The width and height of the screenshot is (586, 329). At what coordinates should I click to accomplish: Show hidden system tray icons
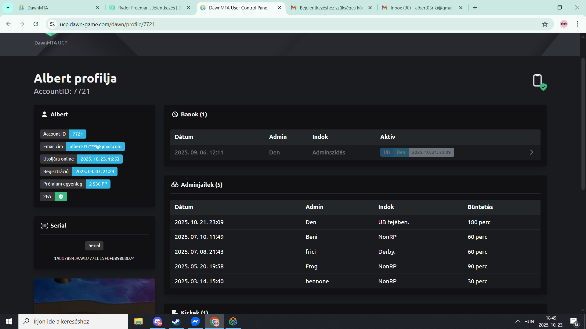coord(518,321)
